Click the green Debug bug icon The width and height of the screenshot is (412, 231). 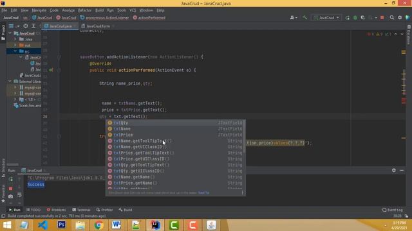(355, 17)
